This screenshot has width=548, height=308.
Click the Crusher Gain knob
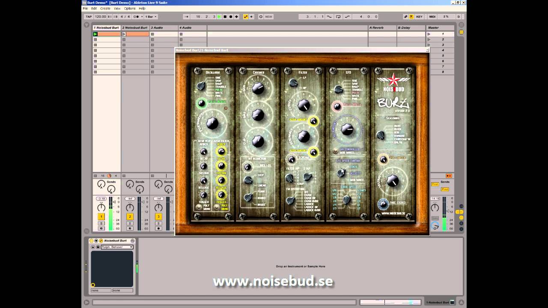click(x=258, y=88)
